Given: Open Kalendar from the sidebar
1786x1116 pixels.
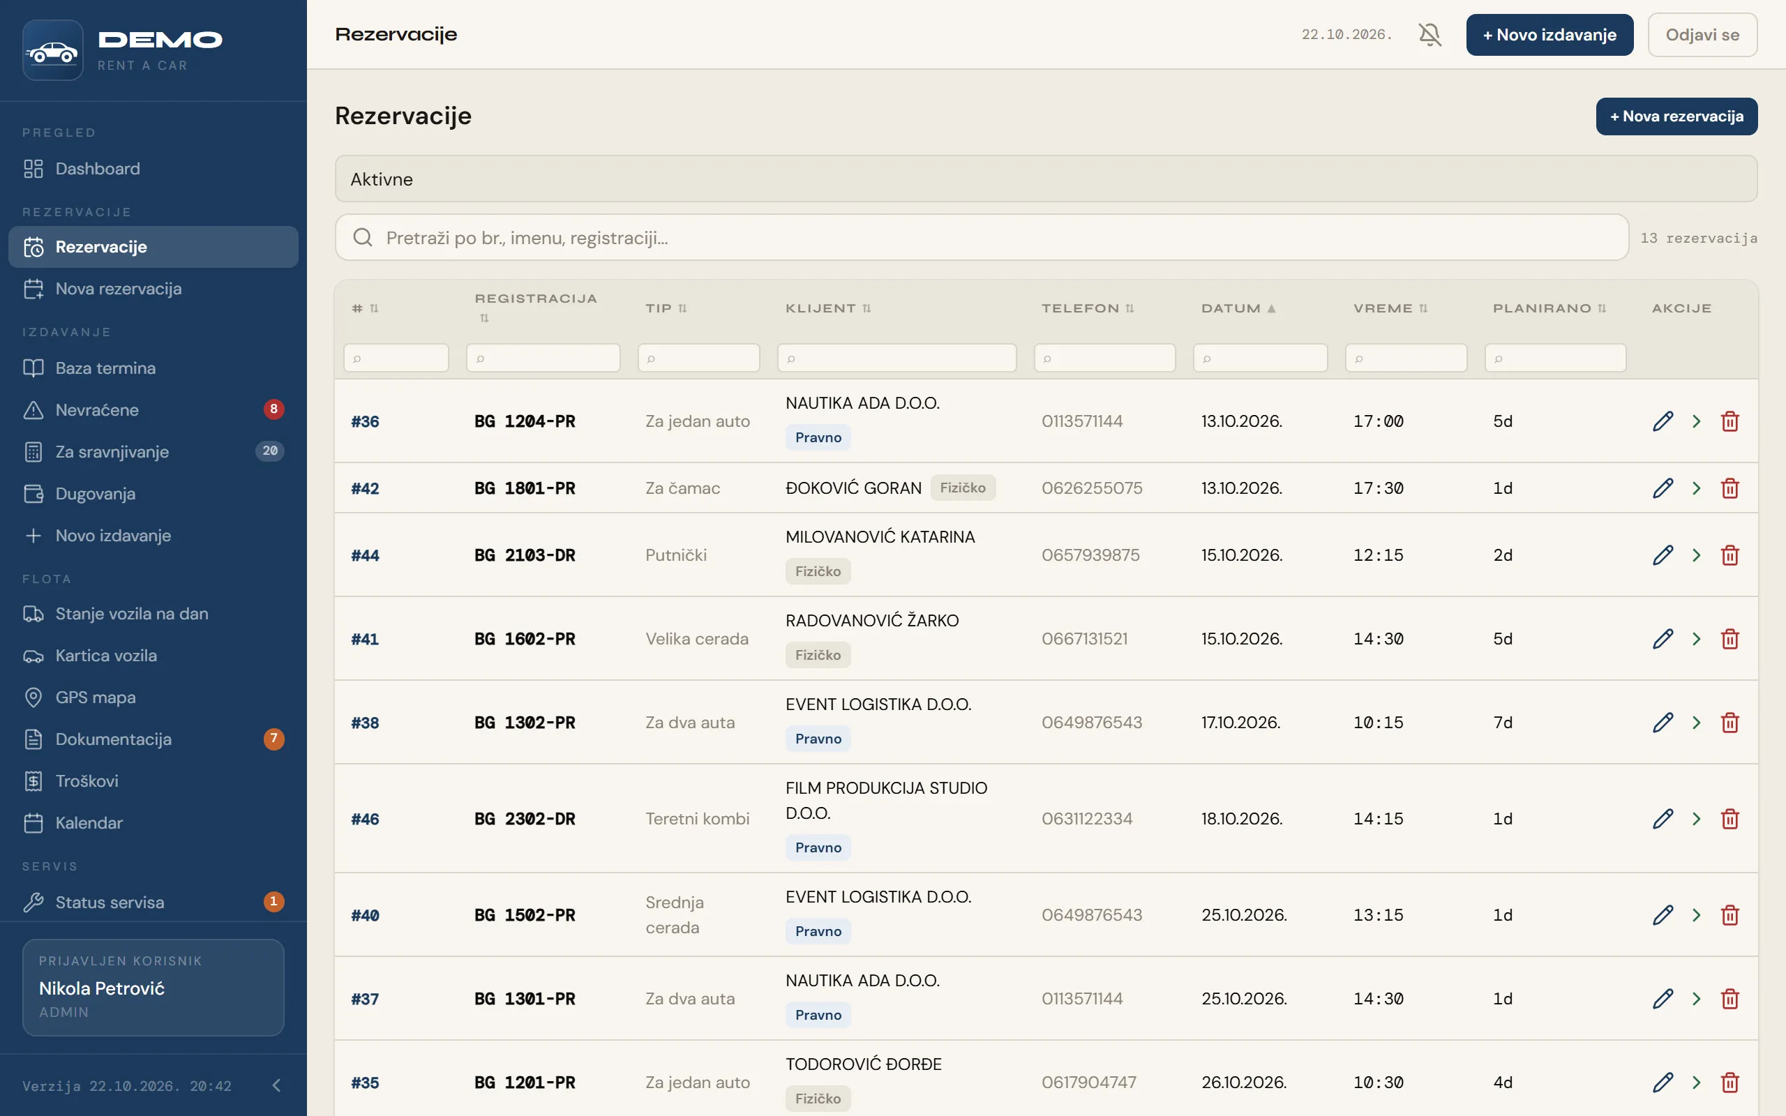Looking at the screenshot, I should coord(153,823).
